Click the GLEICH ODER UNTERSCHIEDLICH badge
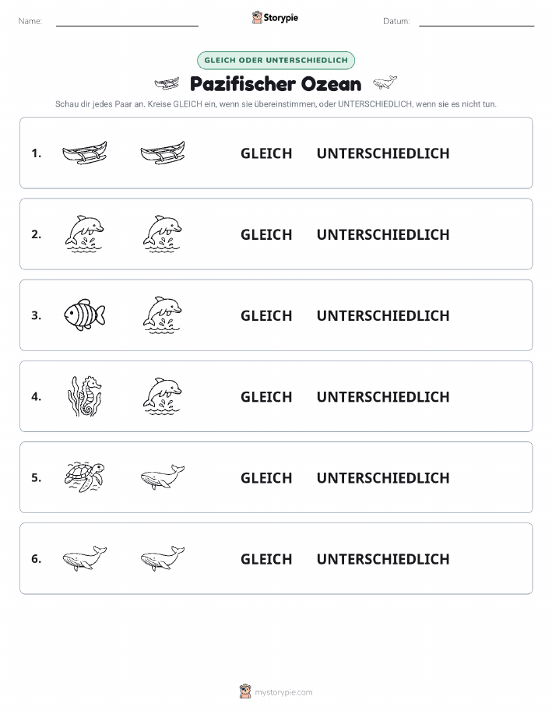The height and width of the screenshot is (714, 552). point(276,60)
